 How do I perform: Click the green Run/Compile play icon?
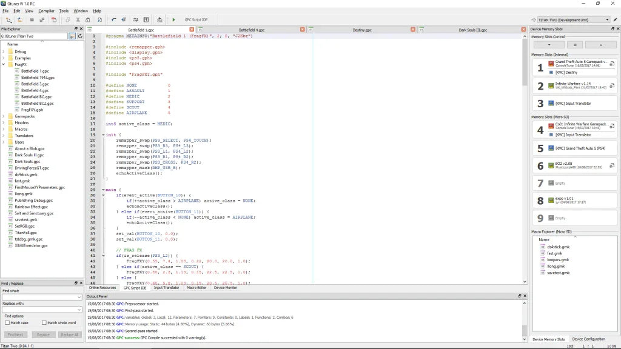(x=173, y=20)
